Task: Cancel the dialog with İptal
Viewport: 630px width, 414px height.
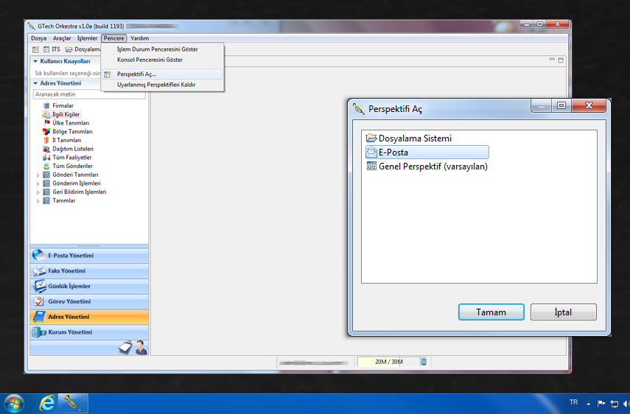Action: pos(563,312)
